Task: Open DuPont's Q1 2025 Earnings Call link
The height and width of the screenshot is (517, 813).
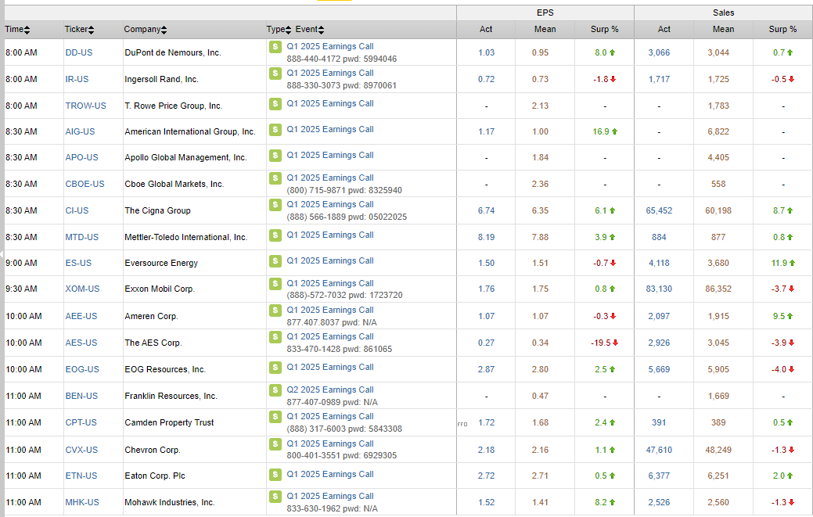Action: (330, 47)
